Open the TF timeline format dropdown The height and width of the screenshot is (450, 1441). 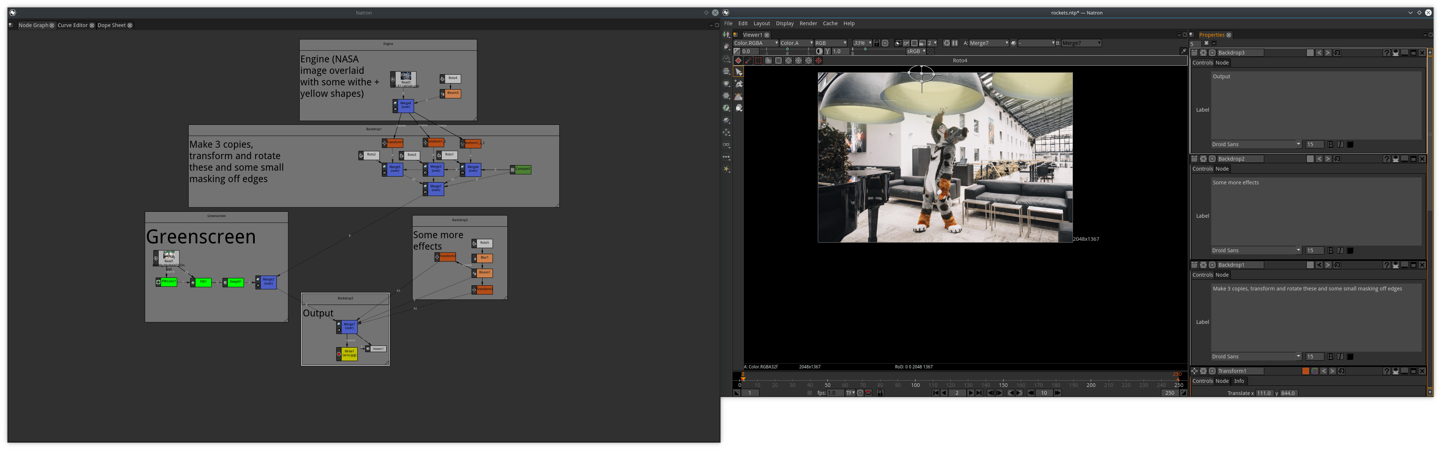click(850, 393)
